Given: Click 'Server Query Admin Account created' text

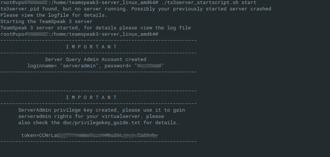Looking at the screenshot, I should (95, 59).
